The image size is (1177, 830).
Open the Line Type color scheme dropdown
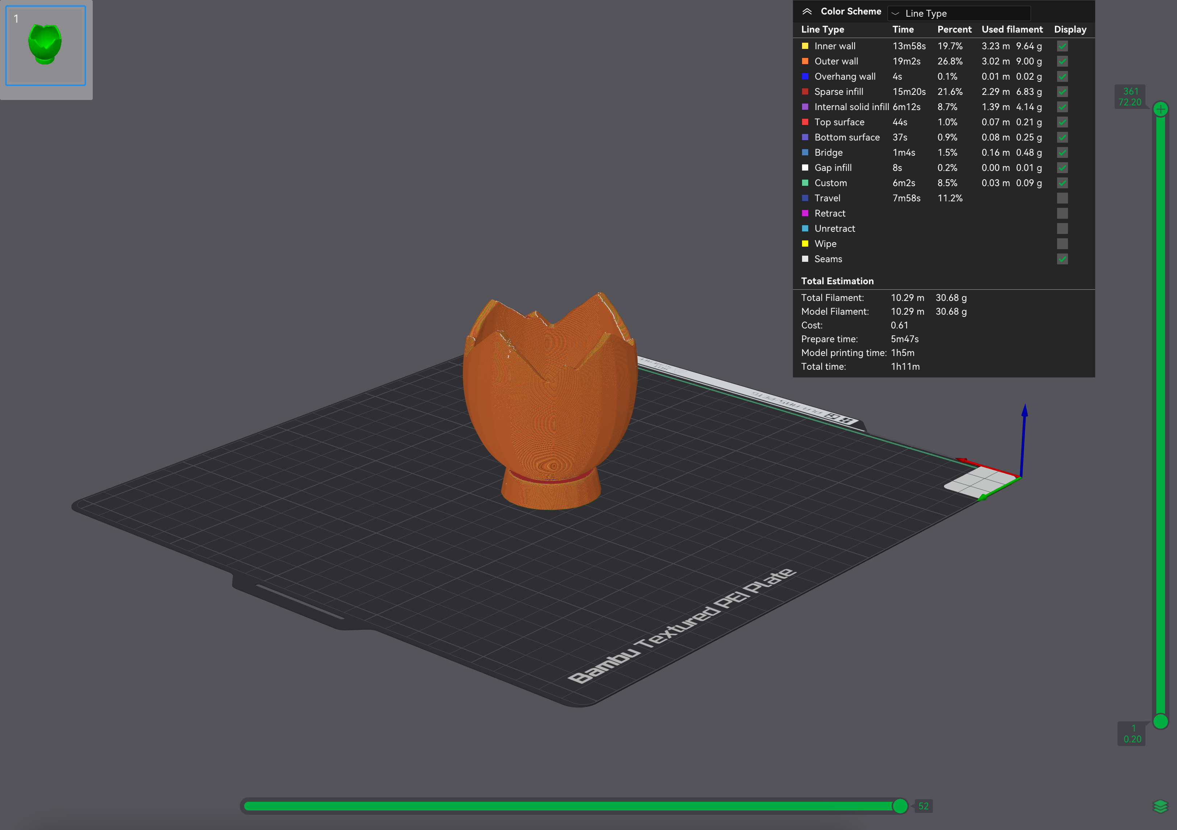point(959,13)
